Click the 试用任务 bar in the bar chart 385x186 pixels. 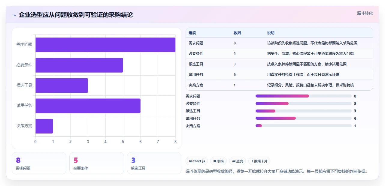(88, 106)
